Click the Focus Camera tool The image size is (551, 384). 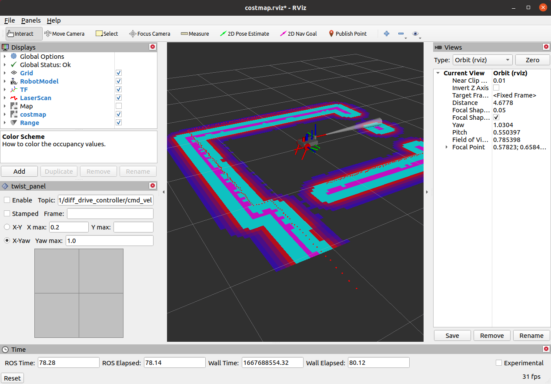click(x=150, y=34)
